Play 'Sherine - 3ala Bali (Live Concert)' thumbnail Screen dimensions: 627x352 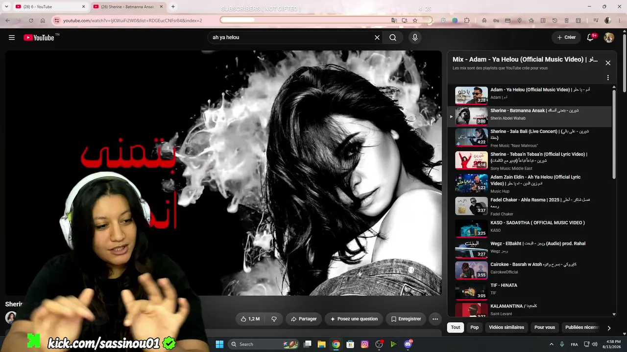click(471, 137)
